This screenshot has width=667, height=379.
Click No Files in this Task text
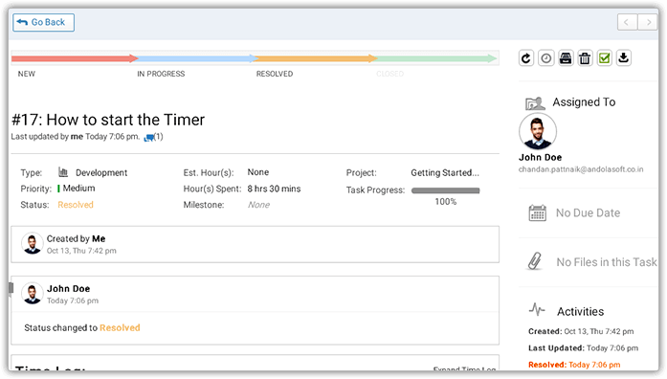pyautogui.click(x=607, y=262)
